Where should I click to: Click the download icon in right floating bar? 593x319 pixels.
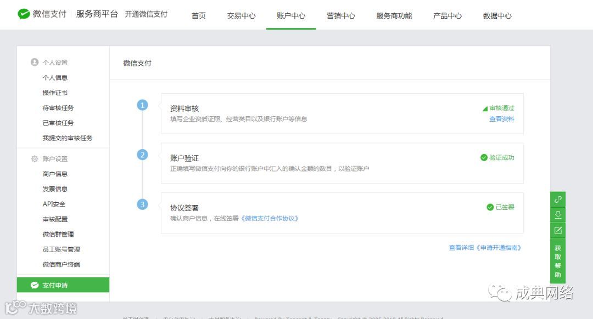coord(558,215)
